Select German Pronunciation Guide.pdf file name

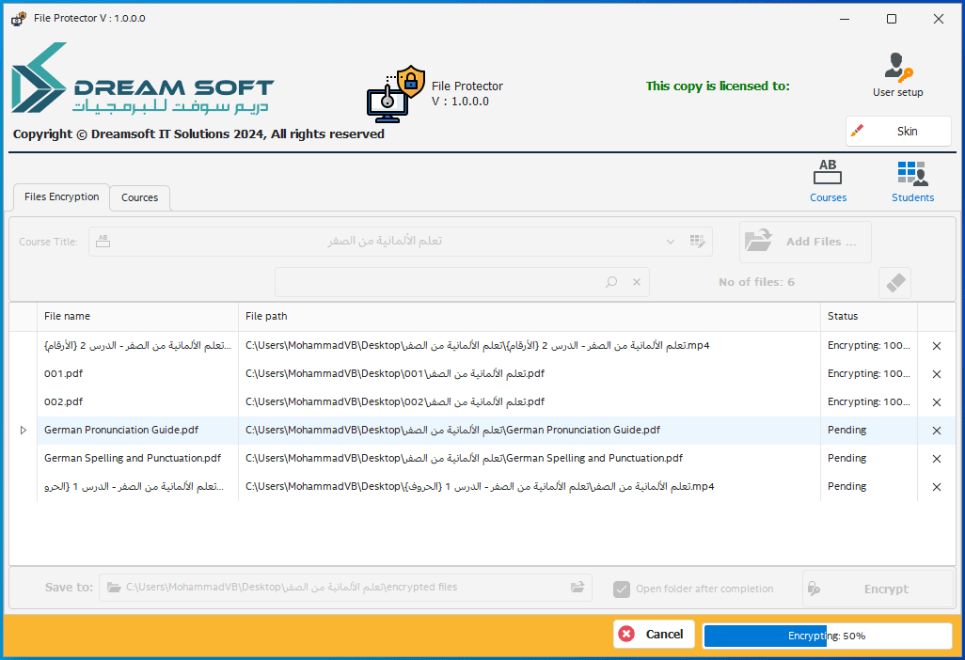pyautogui.click(x=137, y=430)
